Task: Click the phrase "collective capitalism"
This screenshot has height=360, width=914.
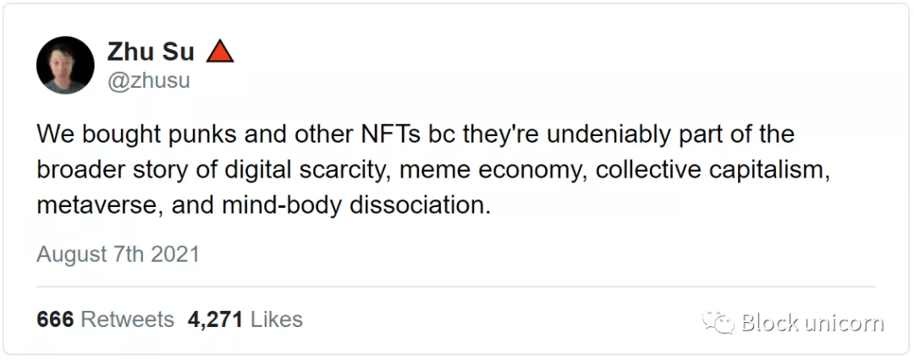Action: pyautogui.click(x=709, y=170)
